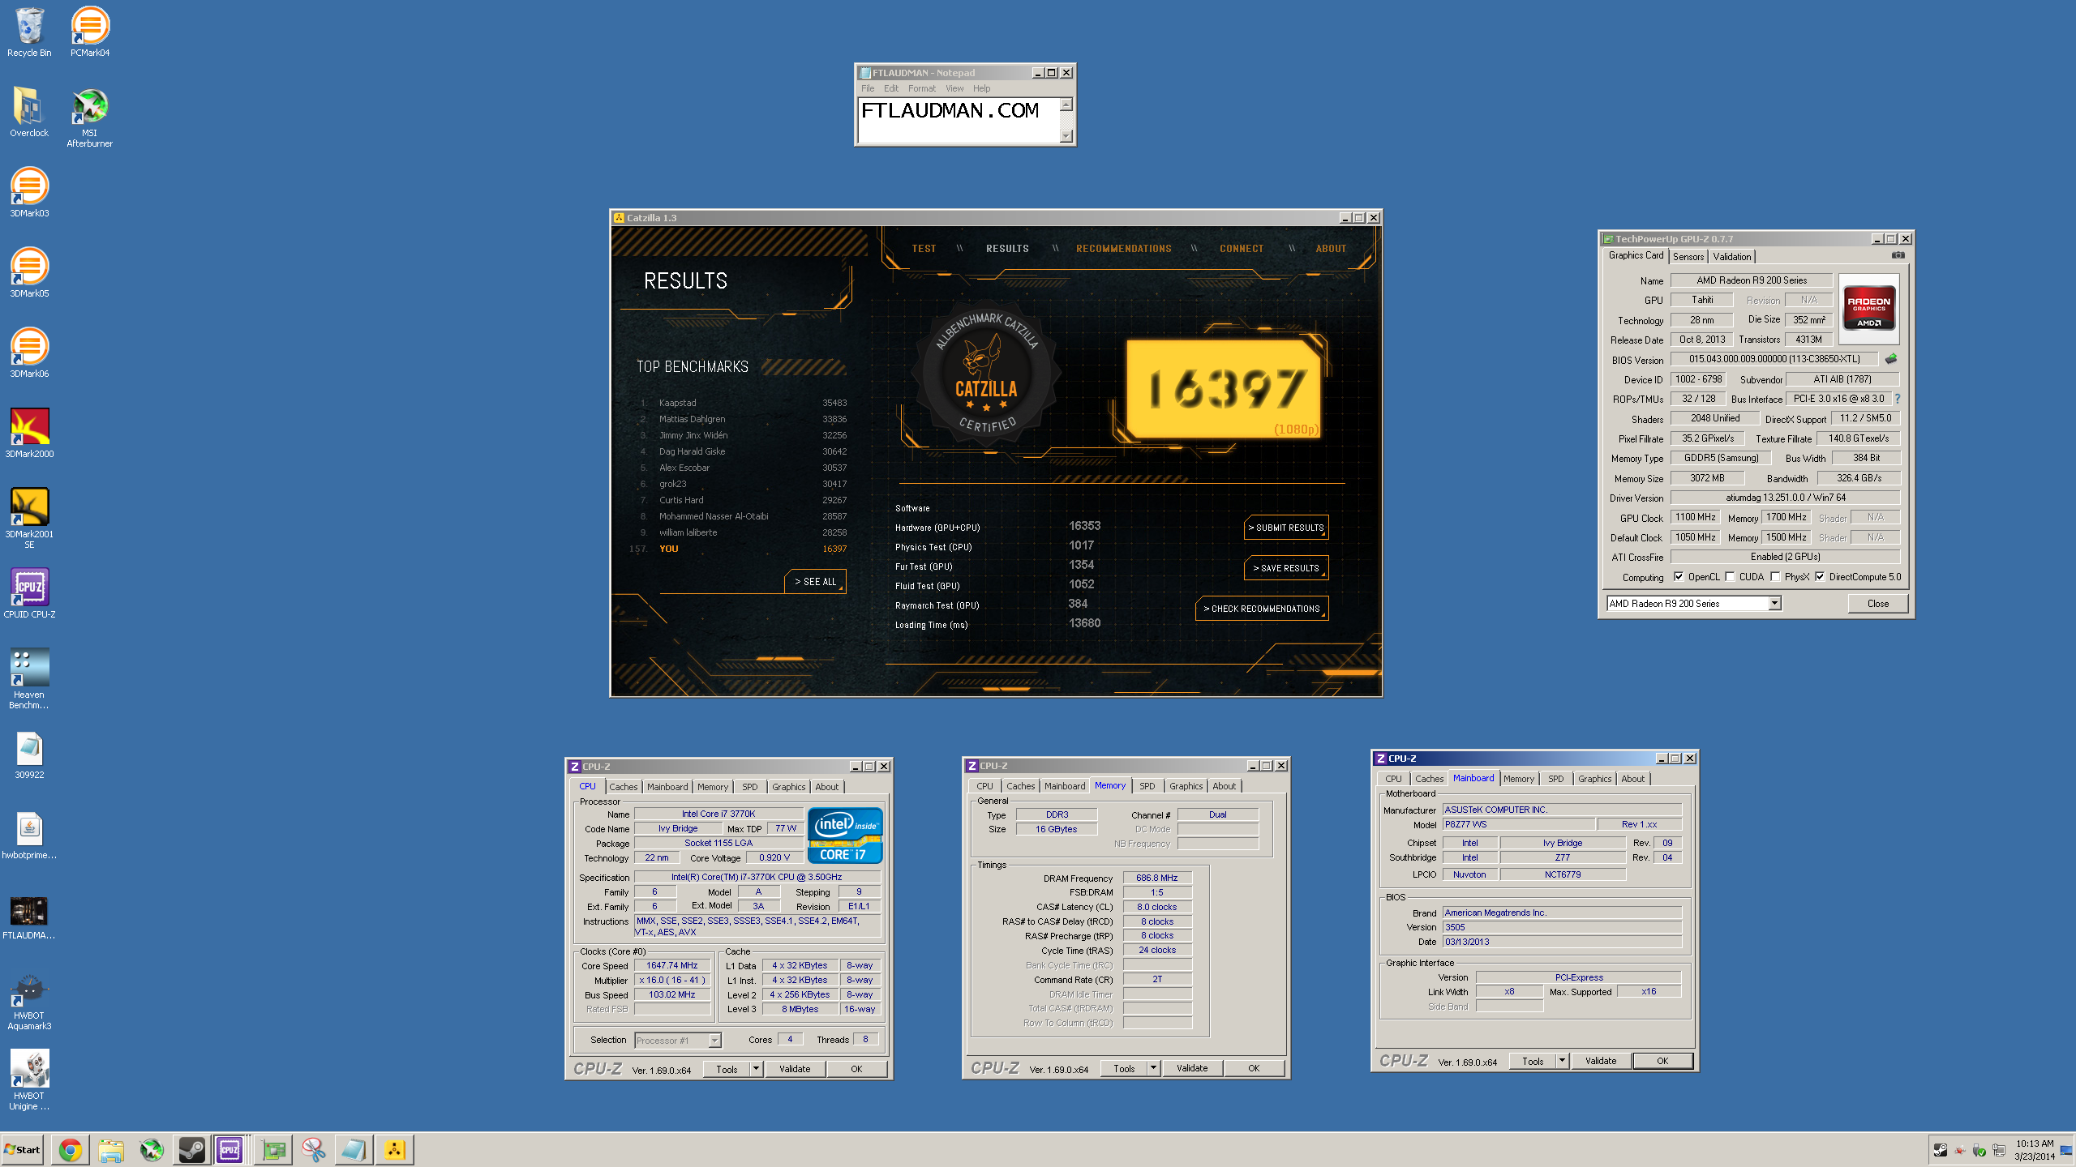
Task: Open the ABOUT section in Catzilla
Action: (1331, 249)
